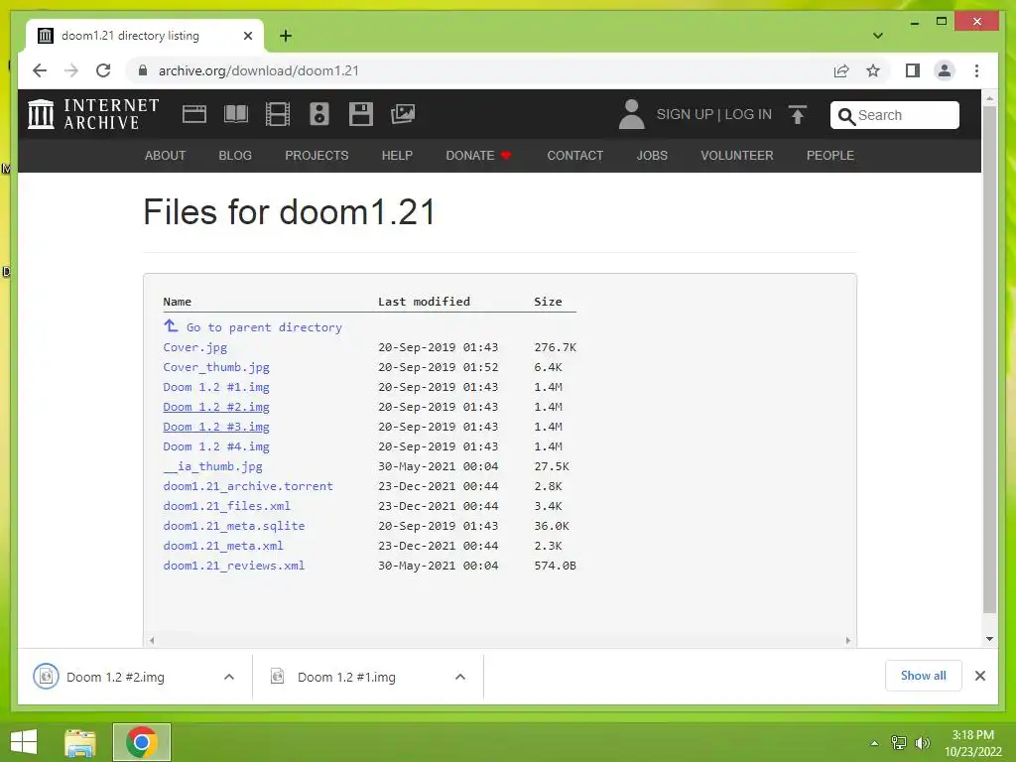Click the listing's horizontal scrollbar right arrow
Viewport: 1016px width, 762px height.
pyautogui.click(x=848, y=640)
